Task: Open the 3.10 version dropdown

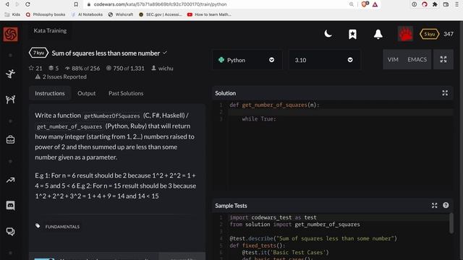Action: tap(325, 60)
